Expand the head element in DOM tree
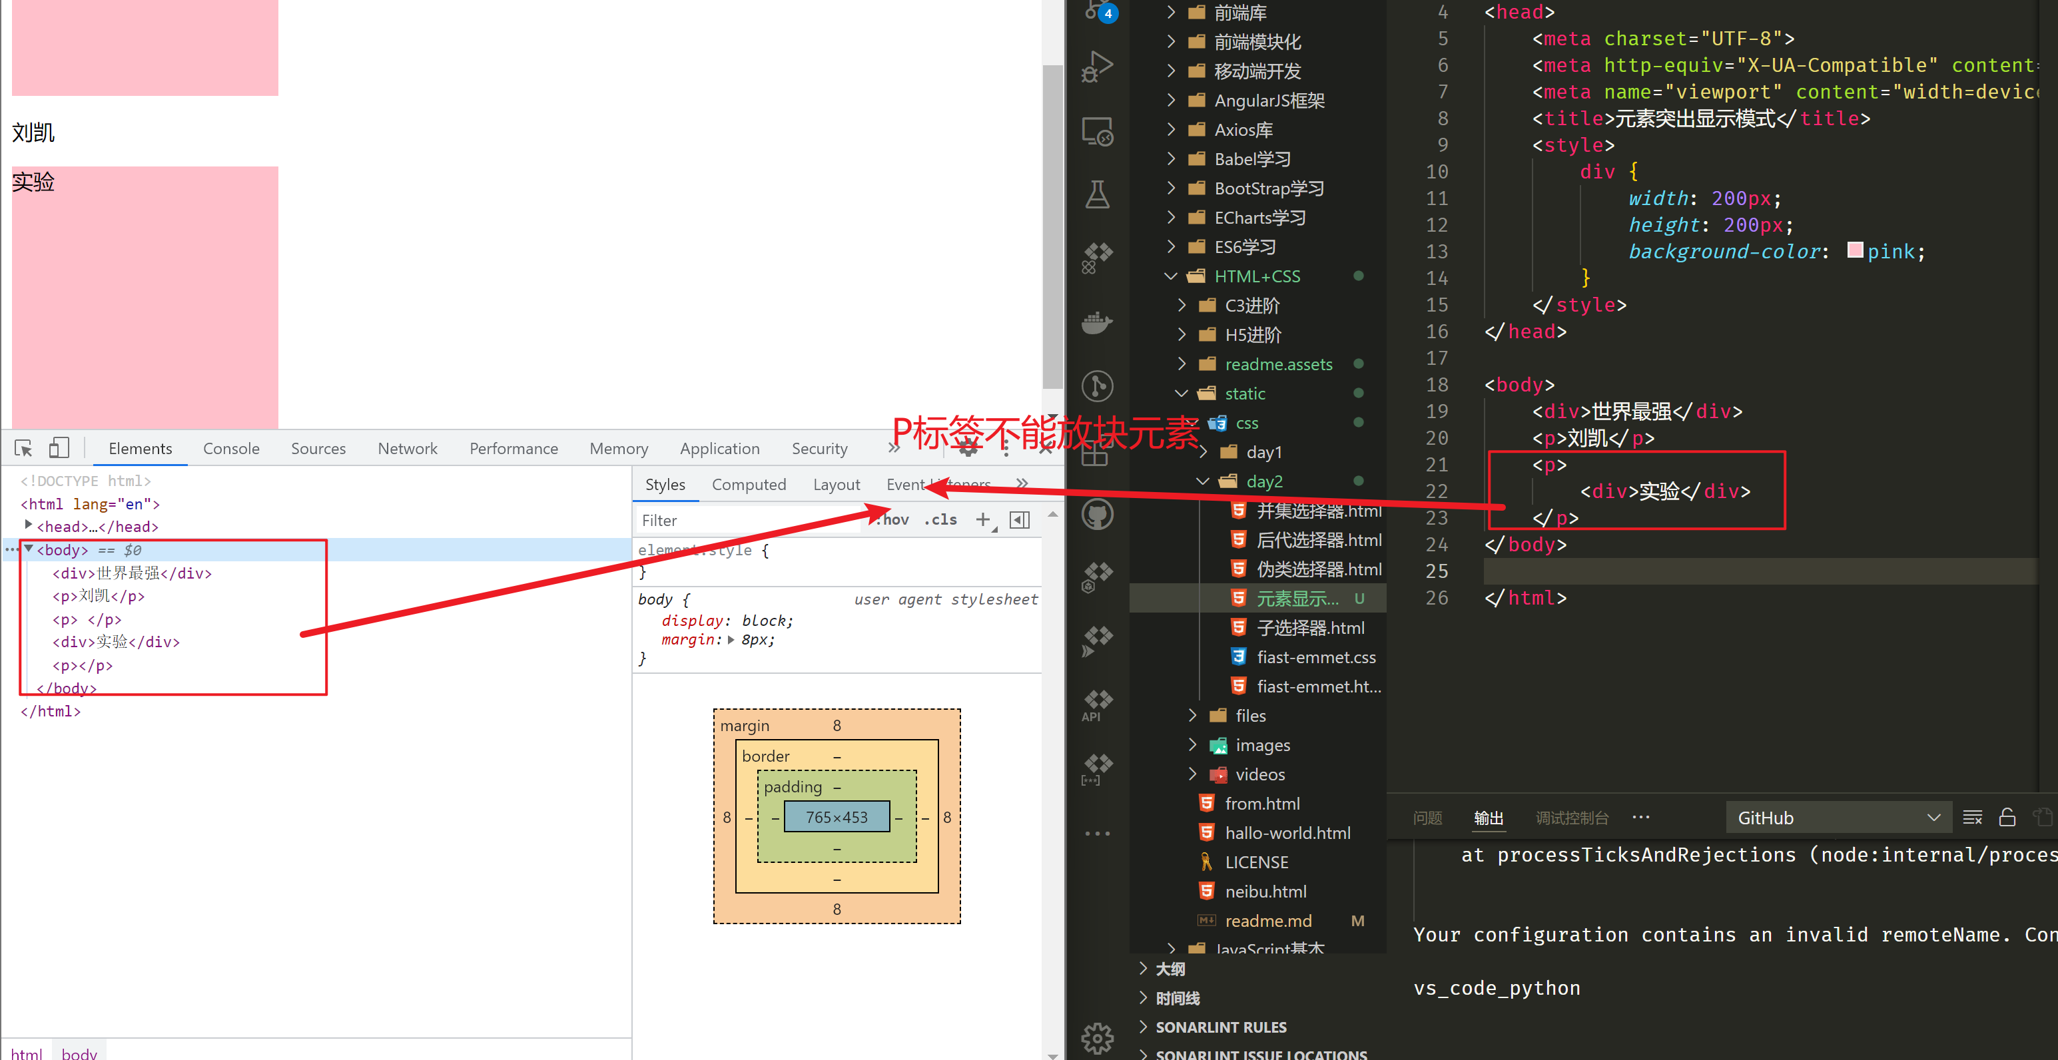Viewport: 2058px width, 1060px height. (x=29, y=525)
